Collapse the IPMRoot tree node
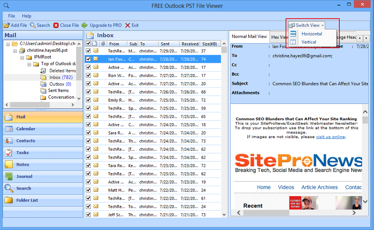The width and height of the screenshot is (374, 230). coord(22,57)
